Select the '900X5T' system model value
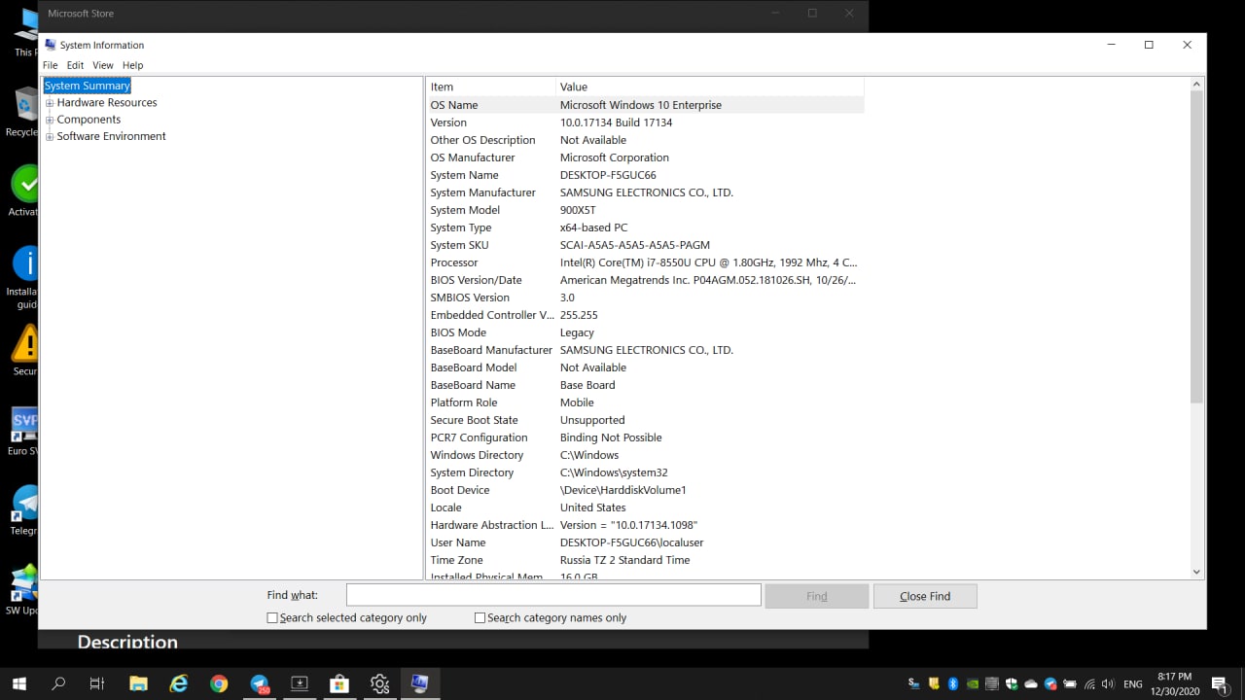This screenshot has height=700, width=1245. (578, 210)
